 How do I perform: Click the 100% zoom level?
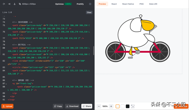click(105, 106)
